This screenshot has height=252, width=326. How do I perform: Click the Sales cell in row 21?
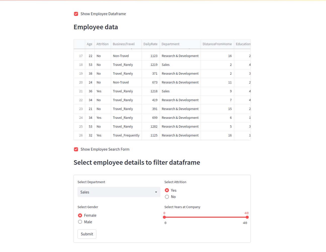click(165, 91)
